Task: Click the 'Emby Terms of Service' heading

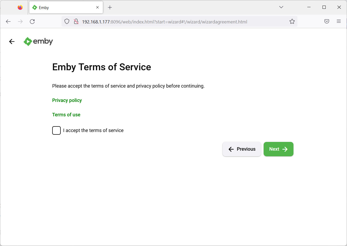Action: tap(101, 67)
